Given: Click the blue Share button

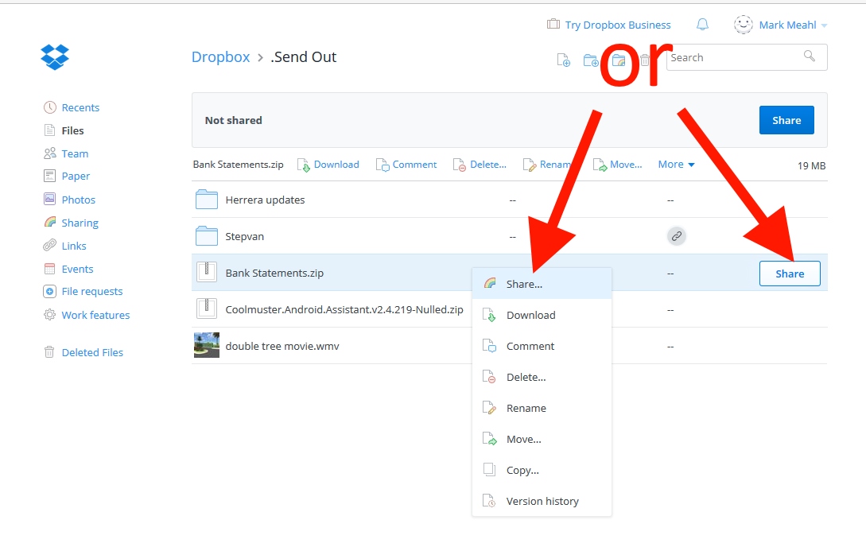Looking at the screenshot, I should coord(786,120).
